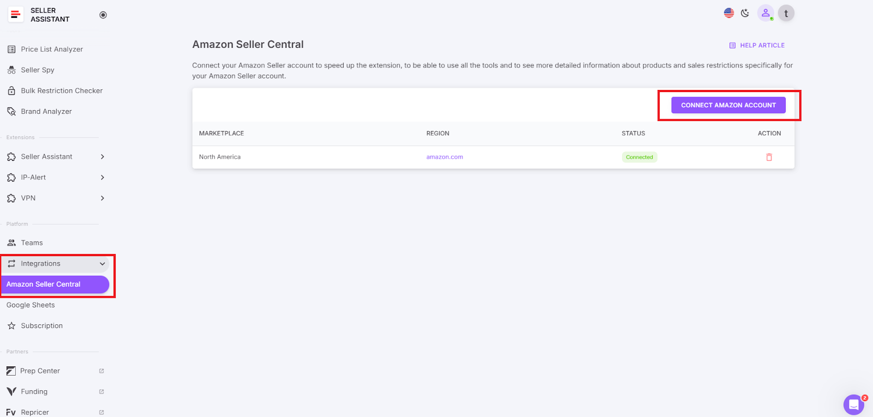Select the Amazon Seller Central menu item
Screen dimensions: 873x417
click(43, 284)
